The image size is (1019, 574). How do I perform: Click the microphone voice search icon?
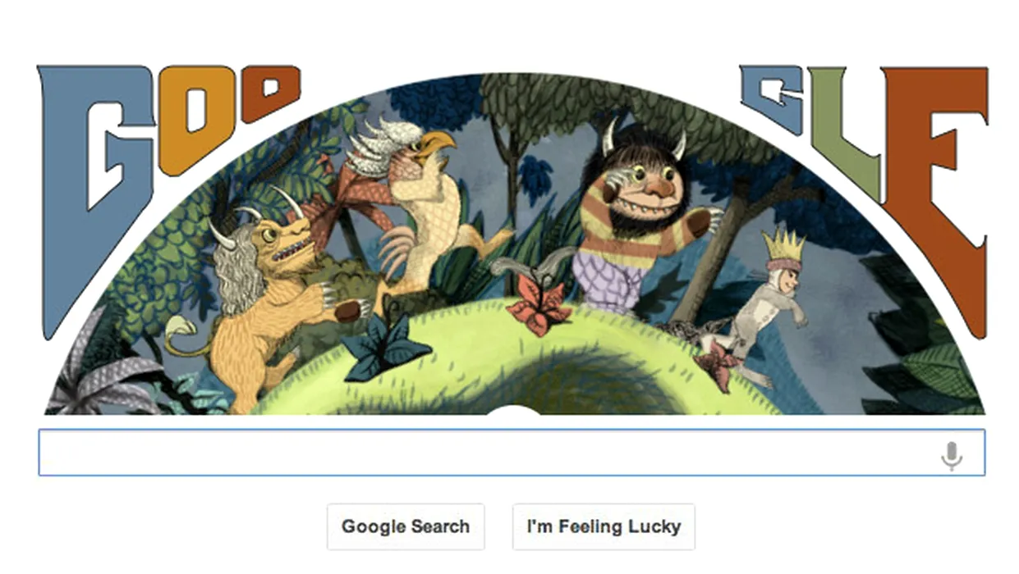click(951, 455)
